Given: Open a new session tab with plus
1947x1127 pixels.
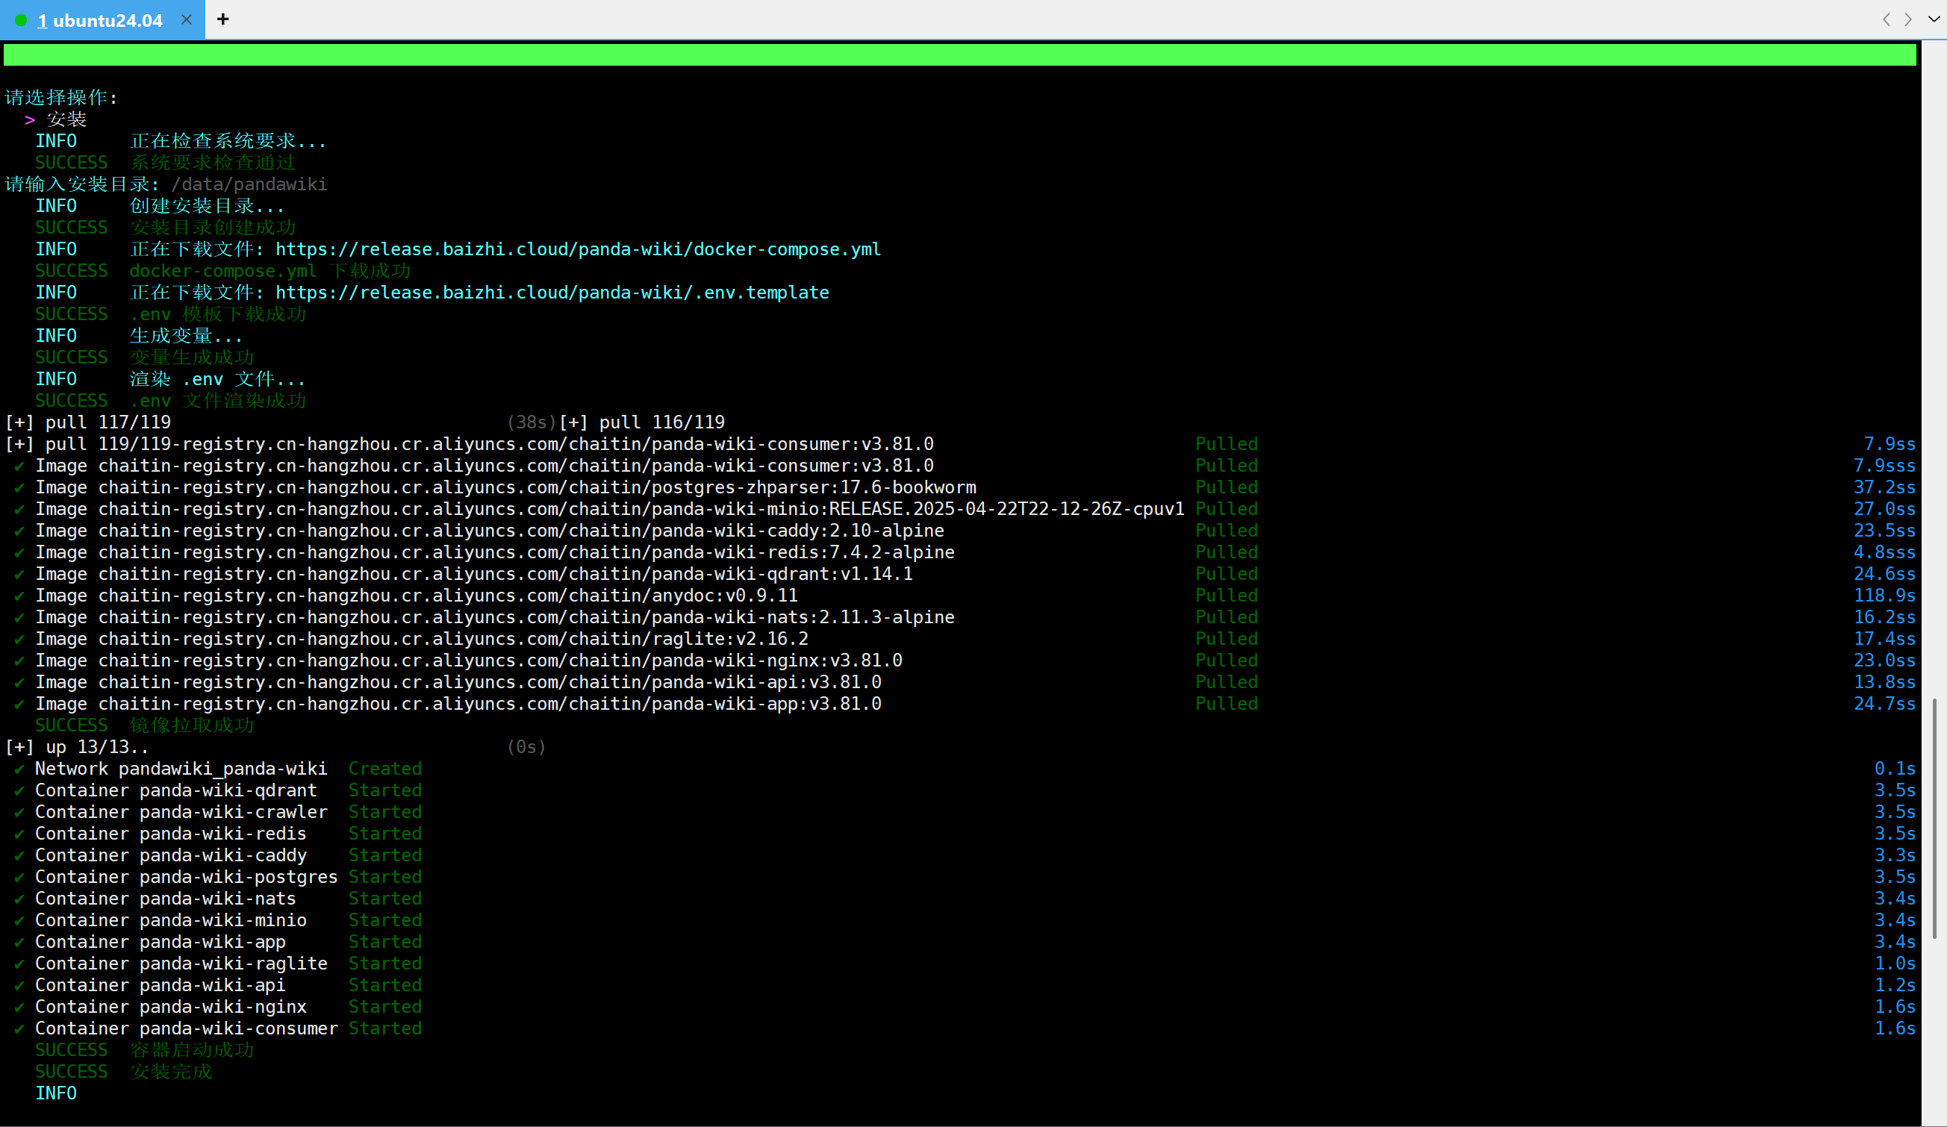Looking at the screenshot, I should click(x=222, y=19).
